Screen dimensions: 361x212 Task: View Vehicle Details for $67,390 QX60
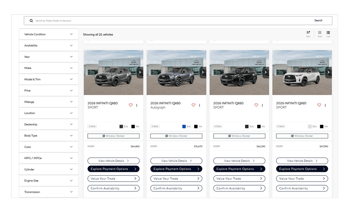tap(302, 161)
